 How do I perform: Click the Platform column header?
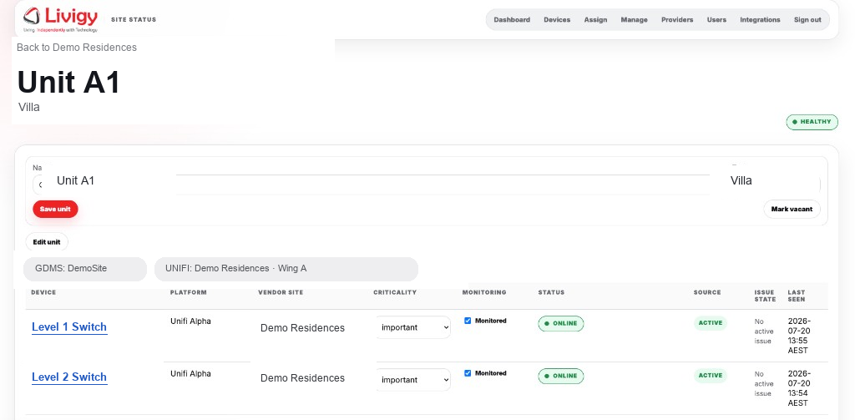[188, 292]
